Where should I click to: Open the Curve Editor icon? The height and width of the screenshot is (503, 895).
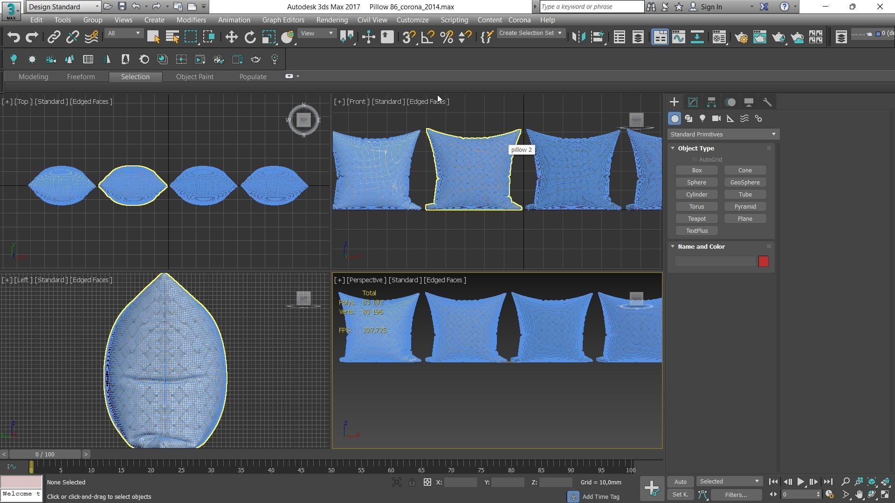point(679,37)
